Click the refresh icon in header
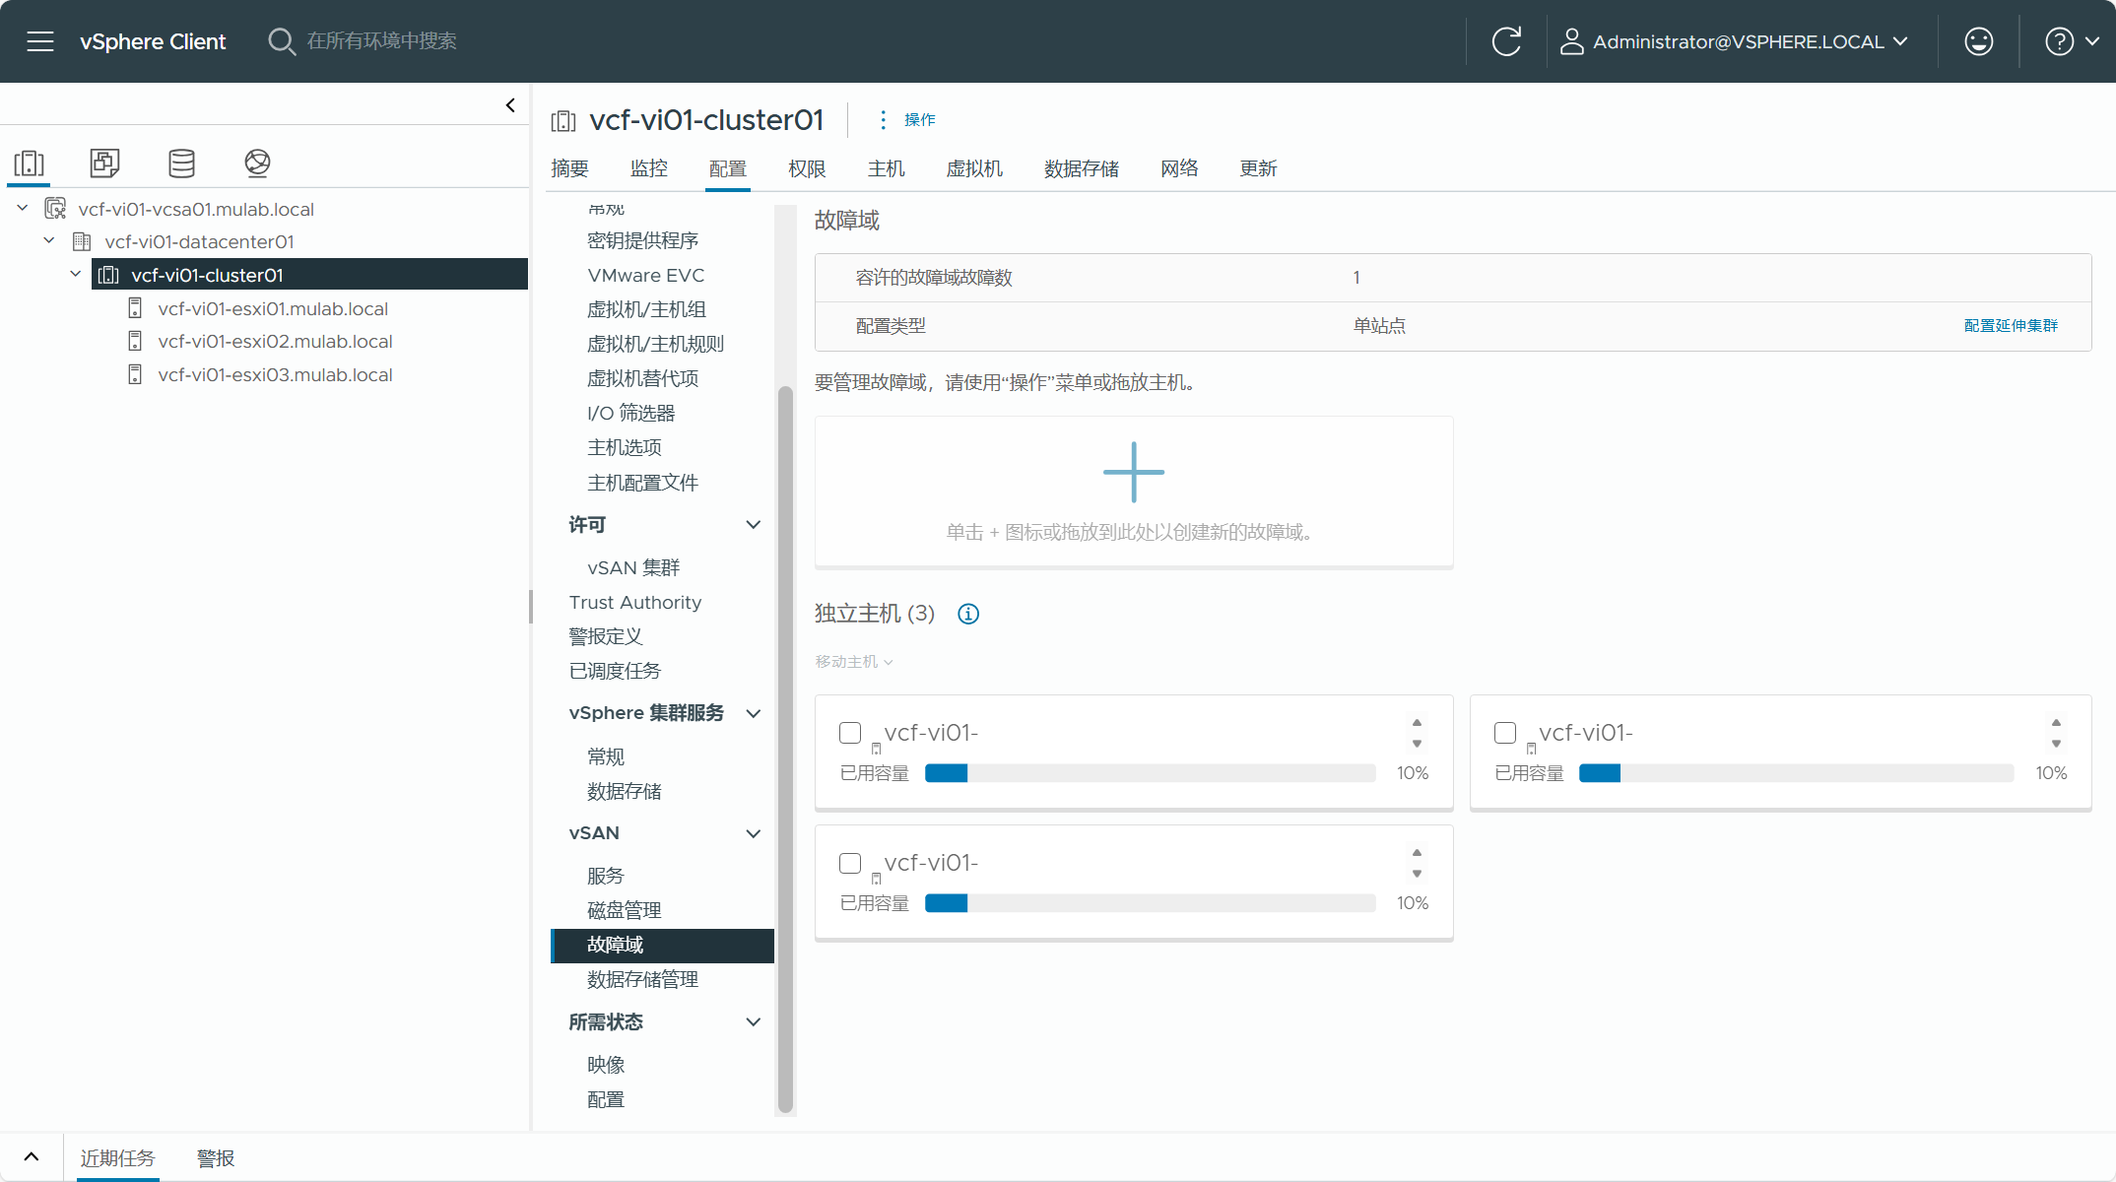The width and height of the screenshot is (2116, 1182). point(1506,41)
